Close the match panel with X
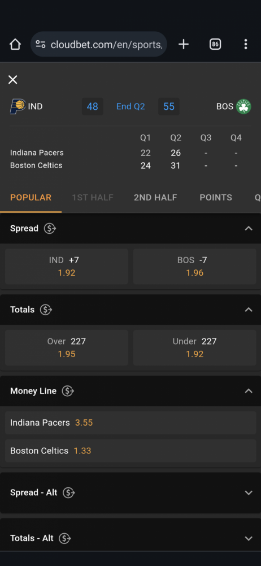Screen dimensions: 261x566 (12, 80)
